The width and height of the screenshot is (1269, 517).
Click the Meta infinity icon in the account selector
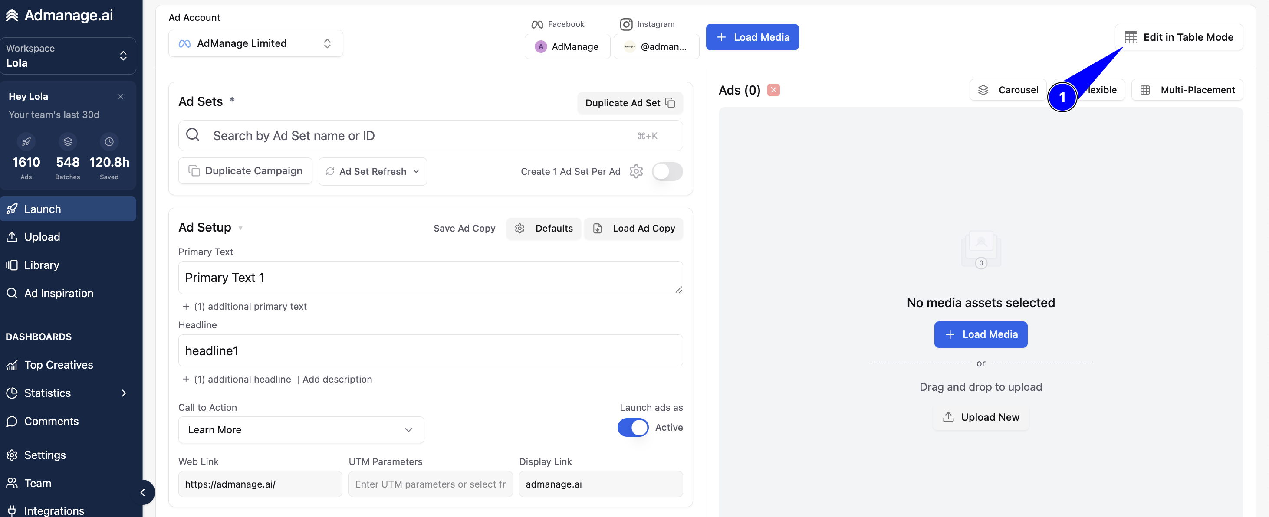point(184,43)
